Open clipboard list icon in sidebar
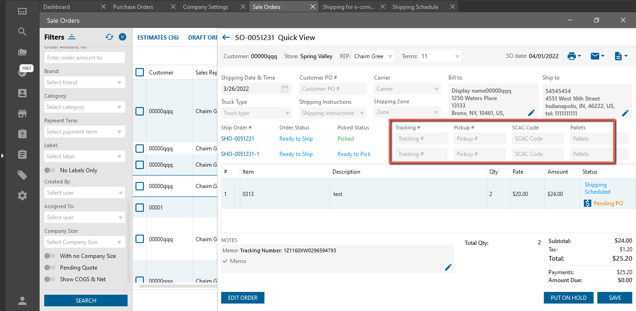 (x=22, y=154)
